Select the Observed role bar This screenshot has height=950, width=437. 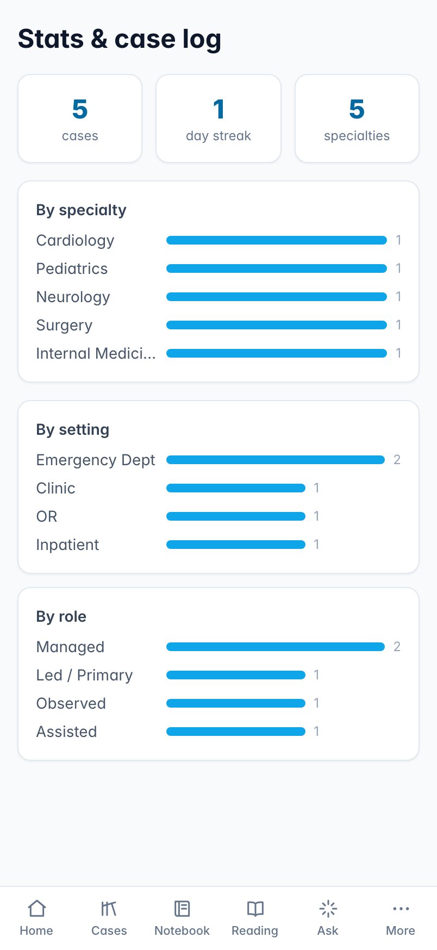tap(236, 703)
